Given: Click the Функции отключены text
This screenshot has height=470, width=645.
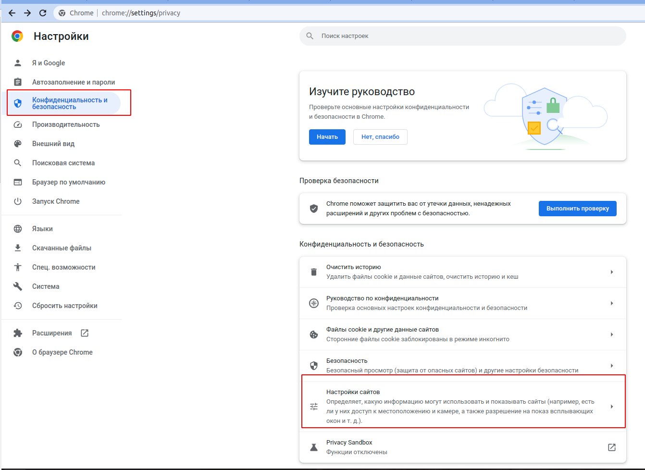Looking at the screenshot, I should pos(357,452).
